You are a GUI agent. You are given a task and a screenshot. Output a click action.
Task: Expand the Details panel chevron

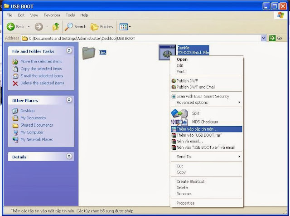[x=69, y=157]
